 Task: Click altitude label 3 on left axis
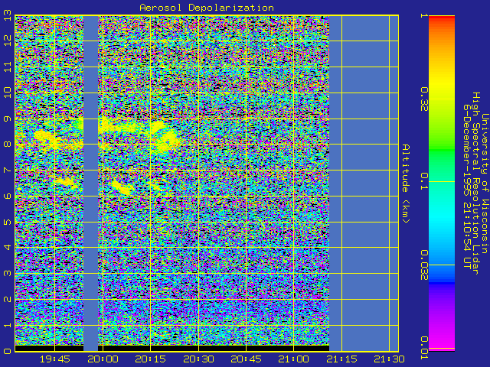click(x=7, y=274)
